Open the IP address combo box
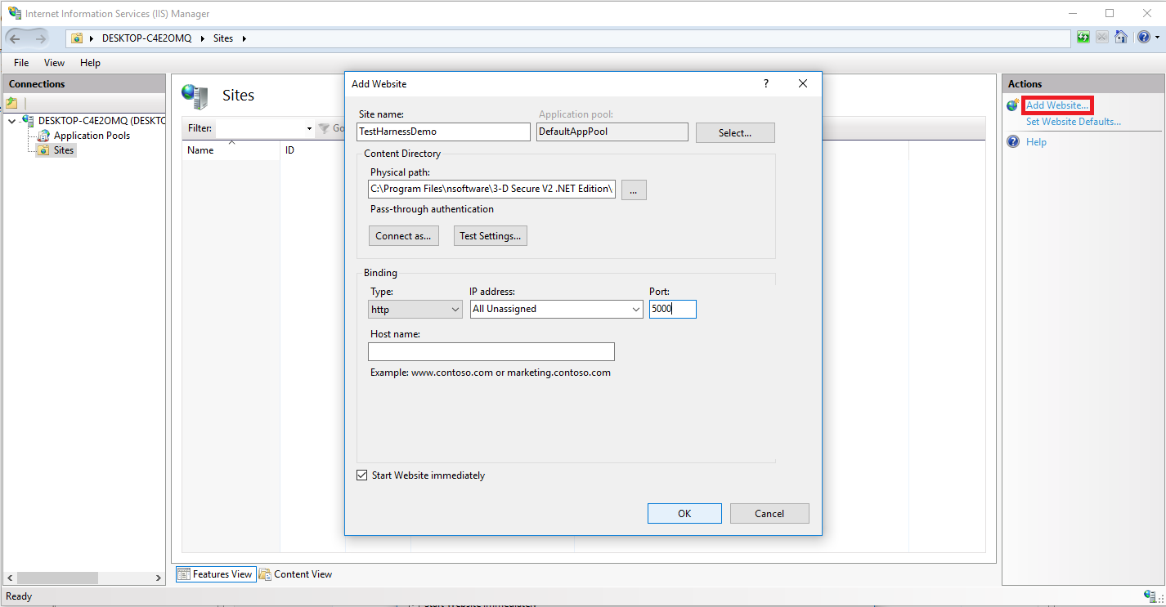Image resolution: width=1166 pixels, height=607 pixels. (557, 309)
